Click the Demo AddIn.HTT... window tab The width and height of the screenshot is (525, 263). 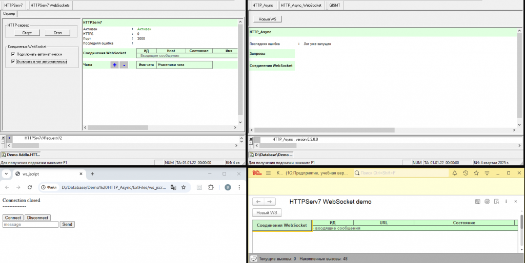pos(21,155)
